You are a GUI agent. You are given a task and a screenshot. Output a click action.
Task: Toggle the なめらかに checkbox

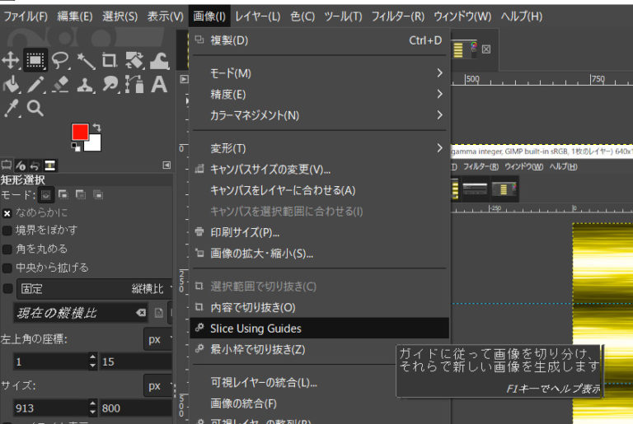[x=7, y=212]
